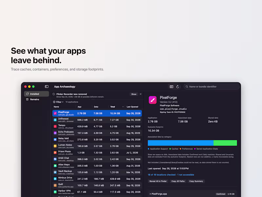Click the green Caches bar segment
The image size is (262, 197).
coord(225,143)
